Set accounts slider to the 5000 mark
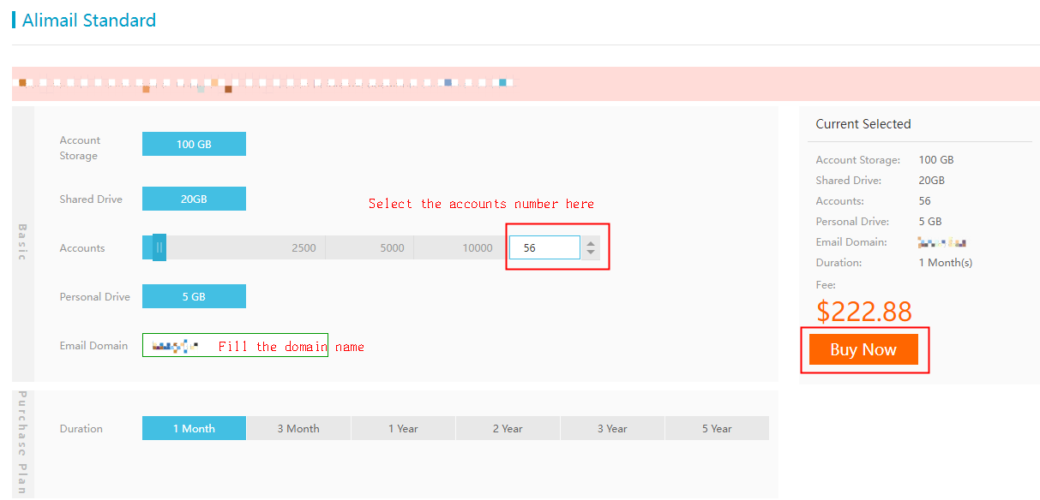 click(392, 248)
